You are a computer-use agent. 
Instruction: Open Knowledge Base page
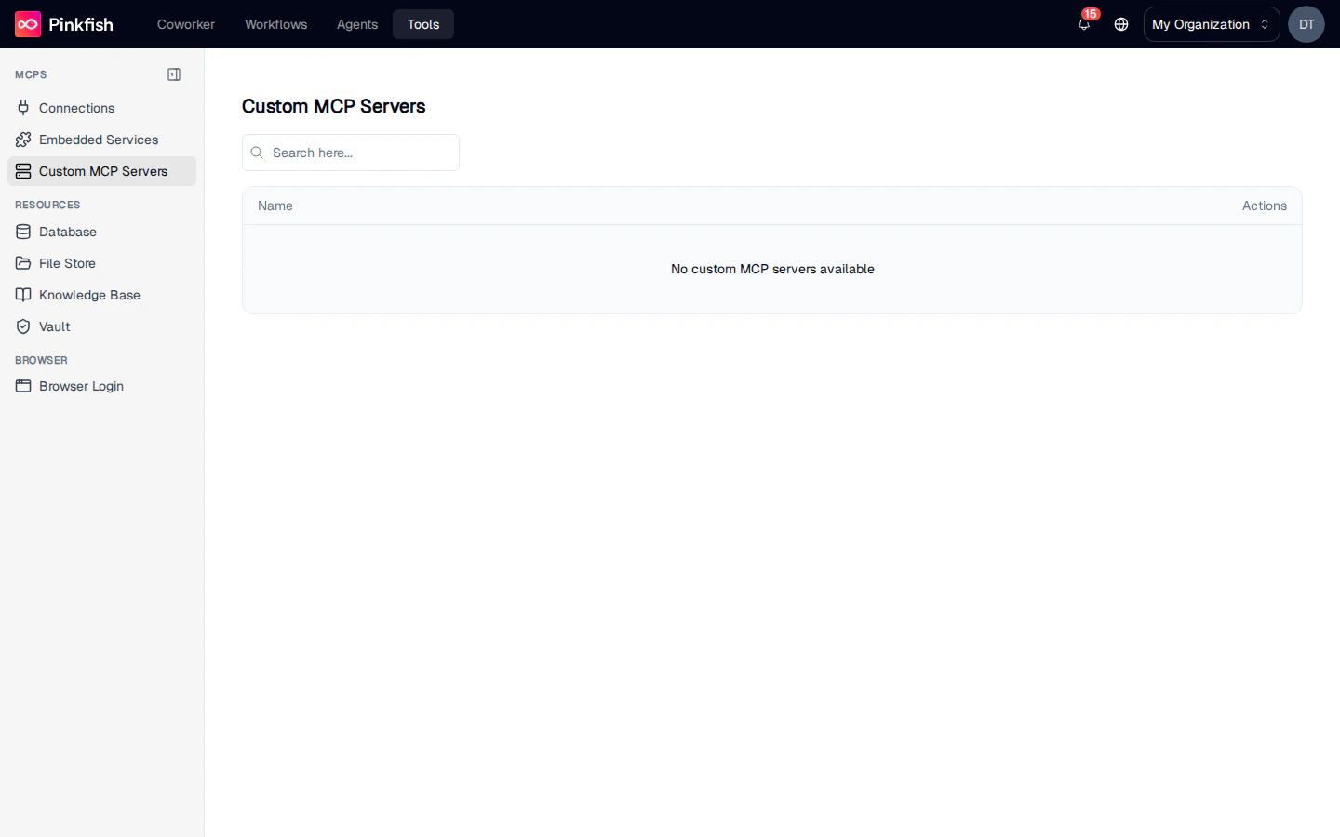101,295
